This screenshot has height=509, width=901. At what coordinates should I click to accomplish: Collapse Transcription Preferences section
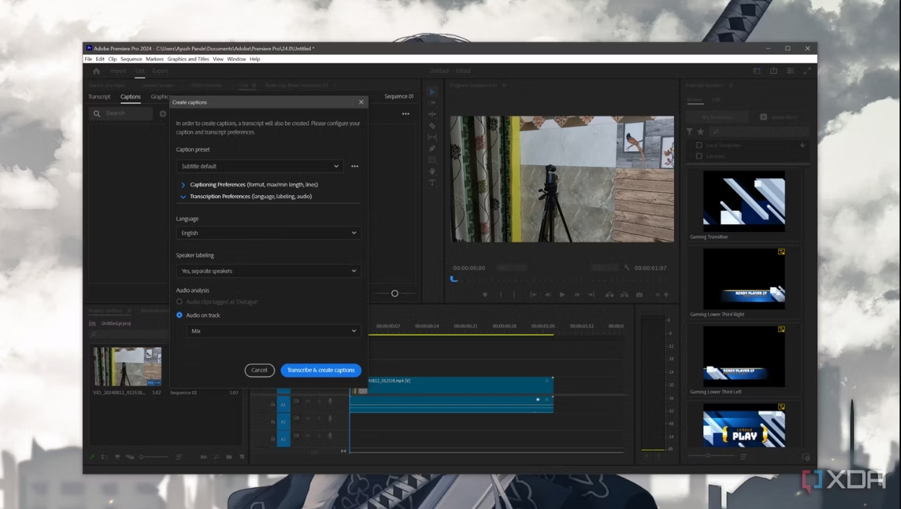(x=183, y=197)
